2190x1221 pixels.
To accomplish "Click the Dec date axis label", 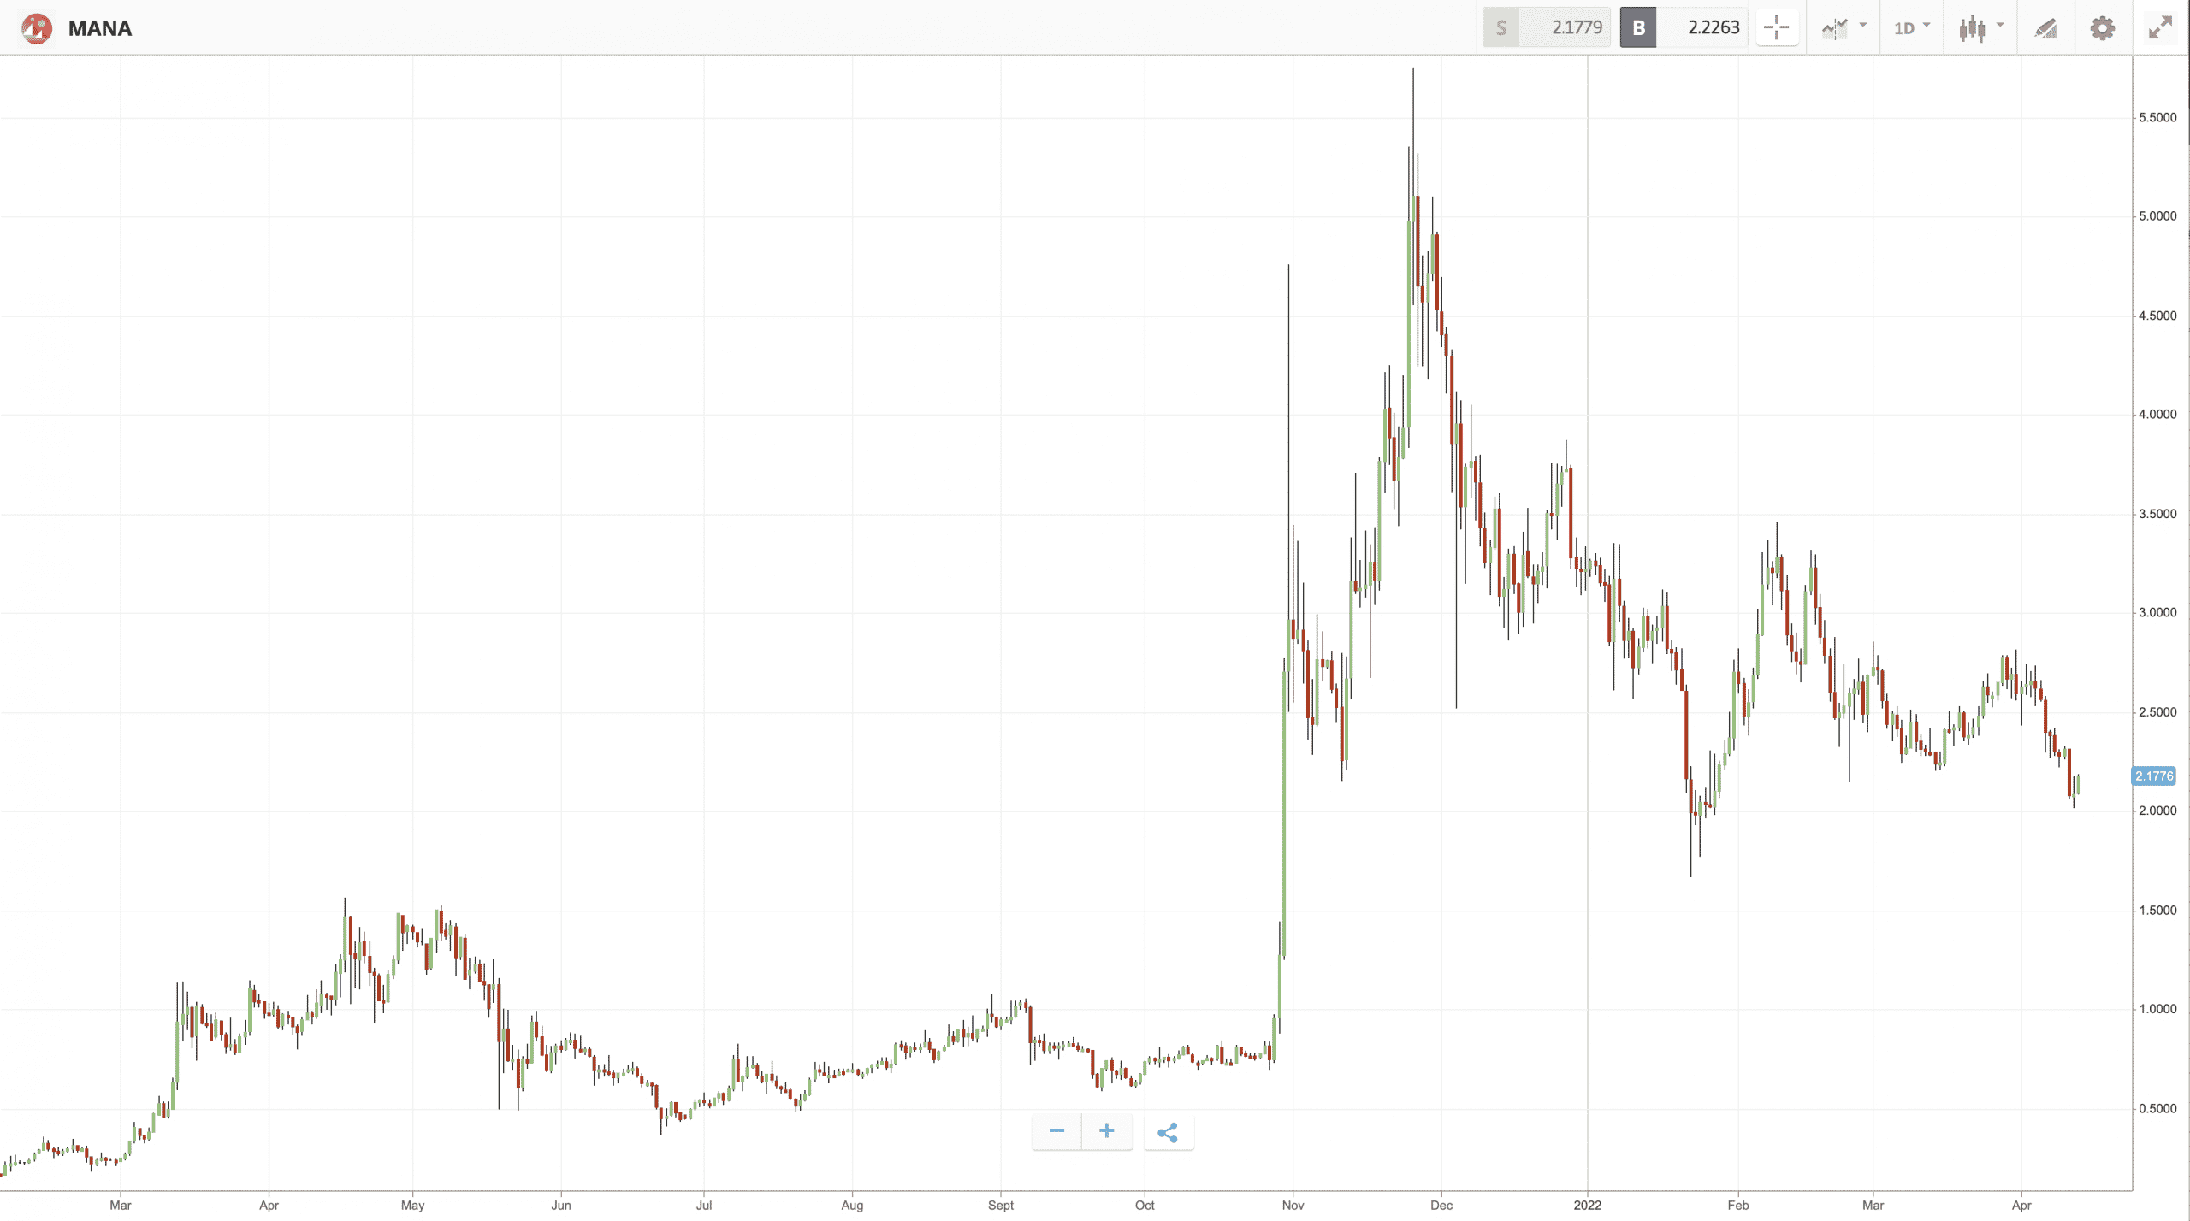I will (1441, 1206).
